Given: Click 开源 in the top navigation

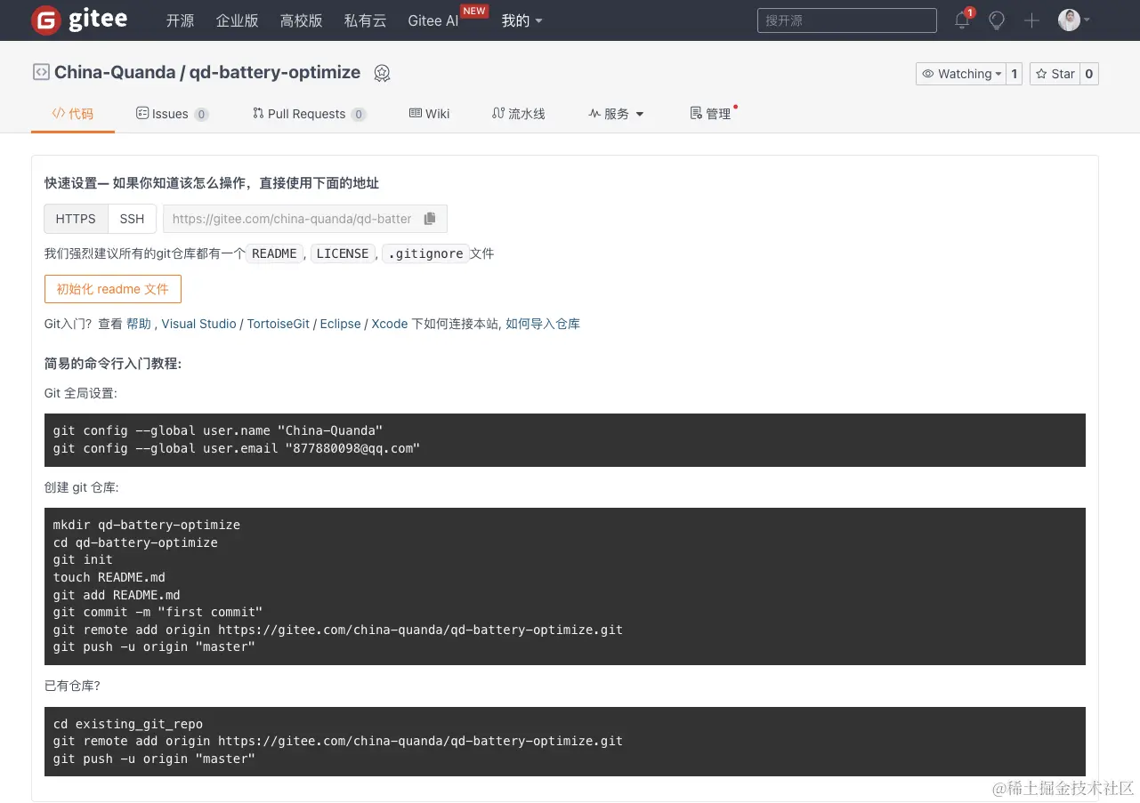Looking at the screenshot, I should pyautogui.click(x=180, y=20).
